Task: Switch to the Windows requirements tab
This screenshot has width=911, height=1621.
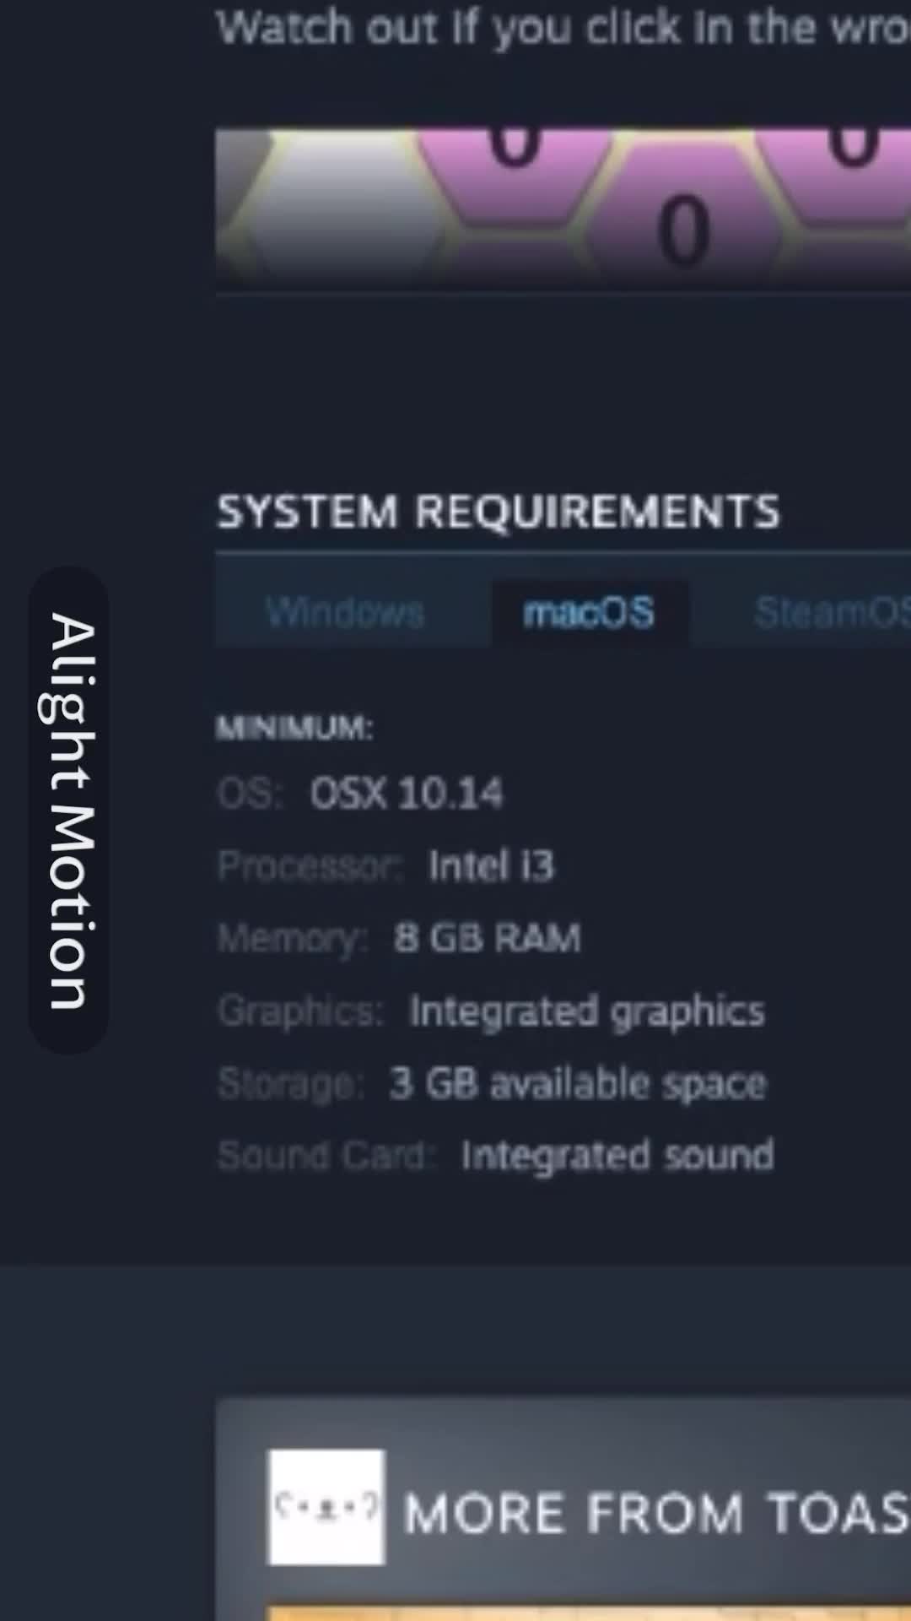Action: (x=345, y=612)
